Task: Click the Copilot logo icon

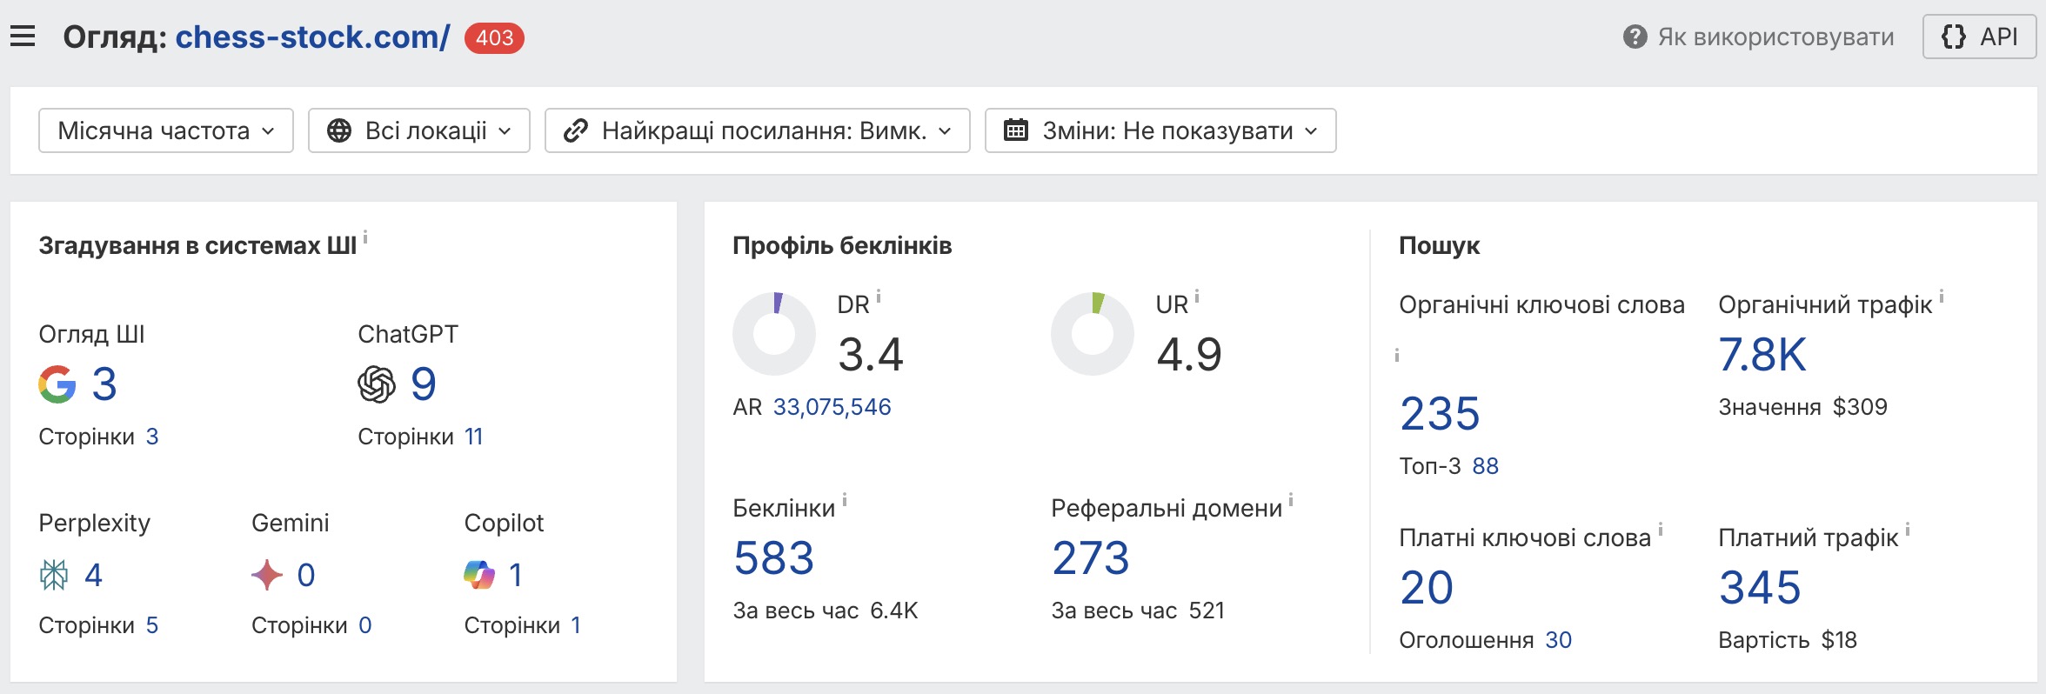Action: pyautogui.click(x=479, y=575)
